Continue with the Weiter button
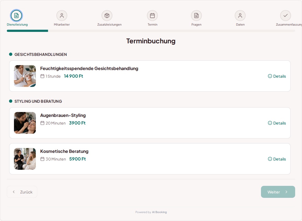This screenshot has height=221, width=302. (x=278, y=192)
